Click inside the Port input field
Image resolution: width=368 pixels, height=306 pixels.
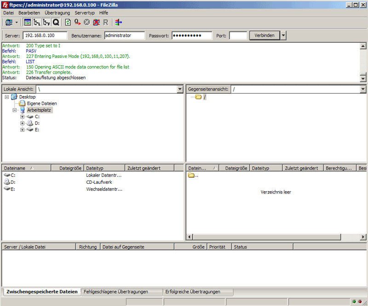click(239, 35)
